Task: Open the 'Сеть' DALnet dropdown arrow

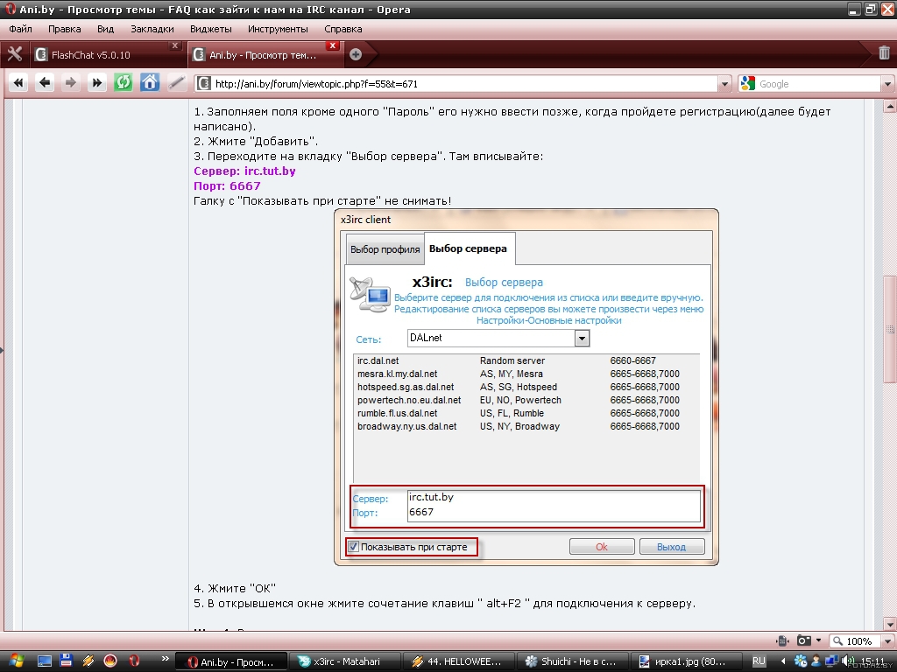Action: point(582,339)
